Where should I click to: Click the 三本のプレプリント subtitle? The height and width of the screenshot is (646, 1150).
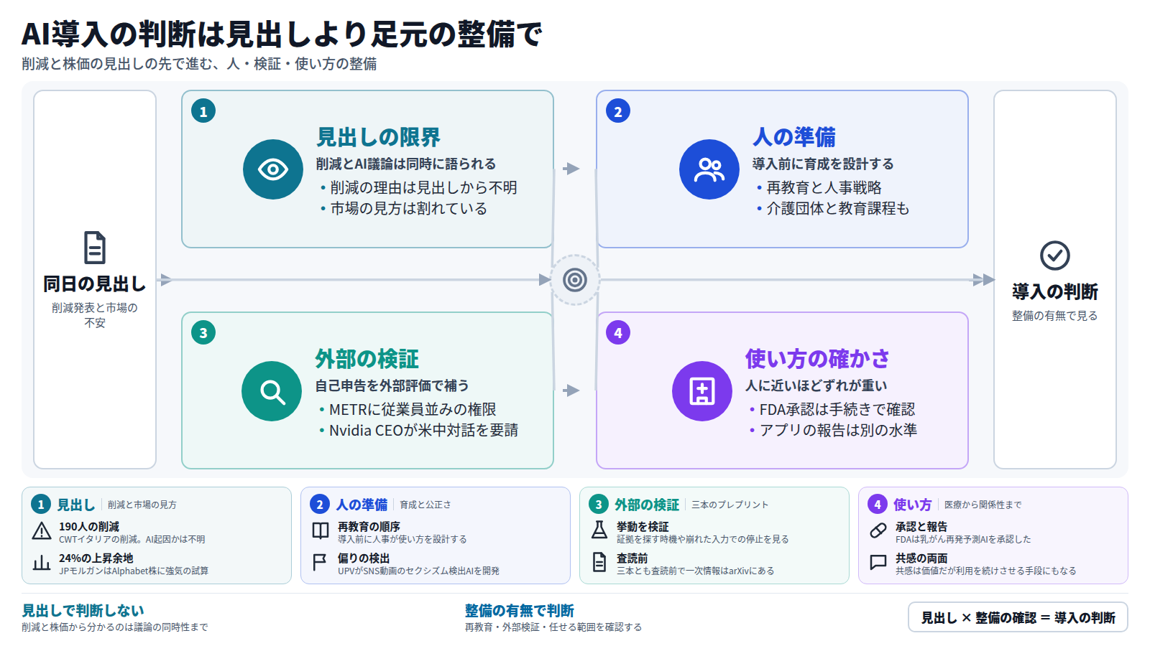coord(730,505)
